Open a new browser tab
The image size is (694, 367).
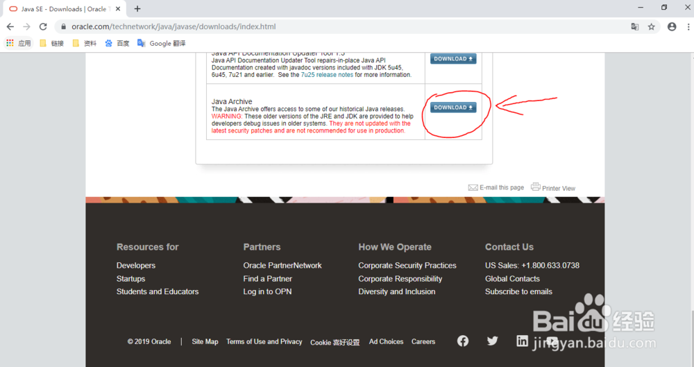(x=137, y=9)
